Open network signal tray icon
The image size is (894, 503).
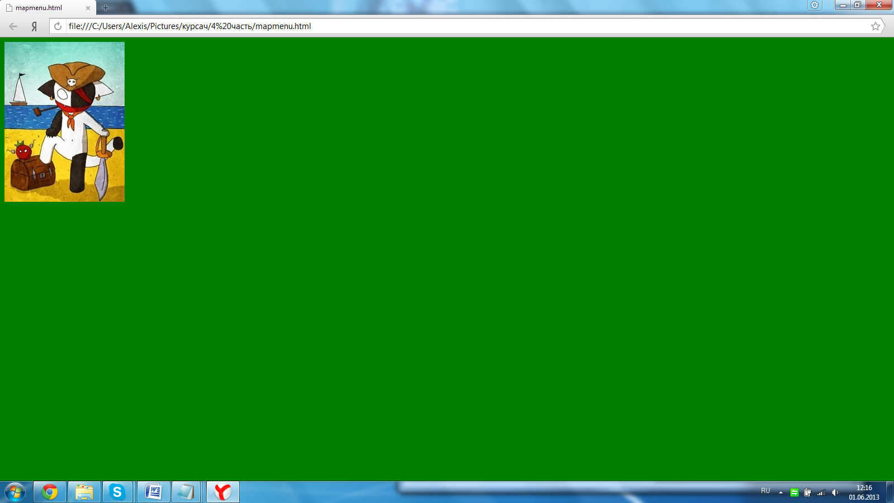[821, 492]
